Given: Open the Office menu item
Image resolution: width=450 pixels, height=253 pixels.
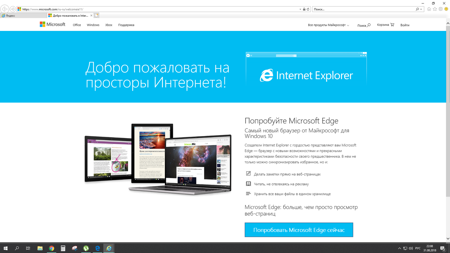Looking at the screenshot, I should coord(77,25).
